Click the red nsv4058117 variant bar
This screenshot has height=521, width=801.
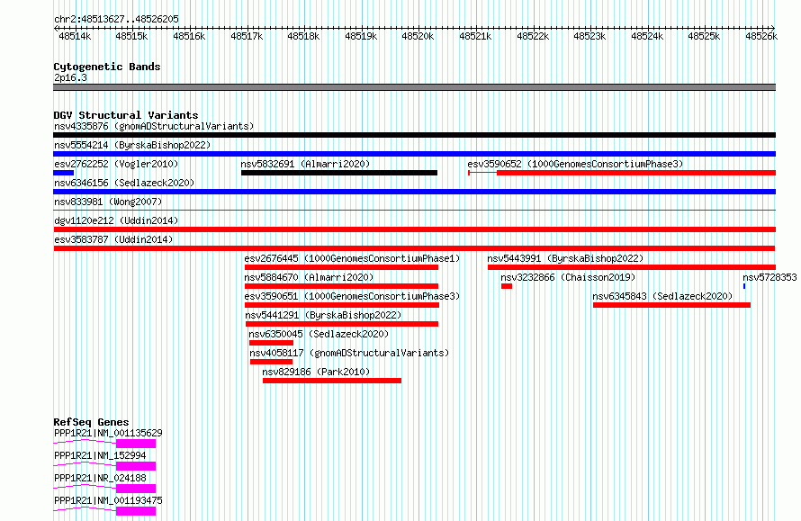pyautogui.click(x=271, y=362)
